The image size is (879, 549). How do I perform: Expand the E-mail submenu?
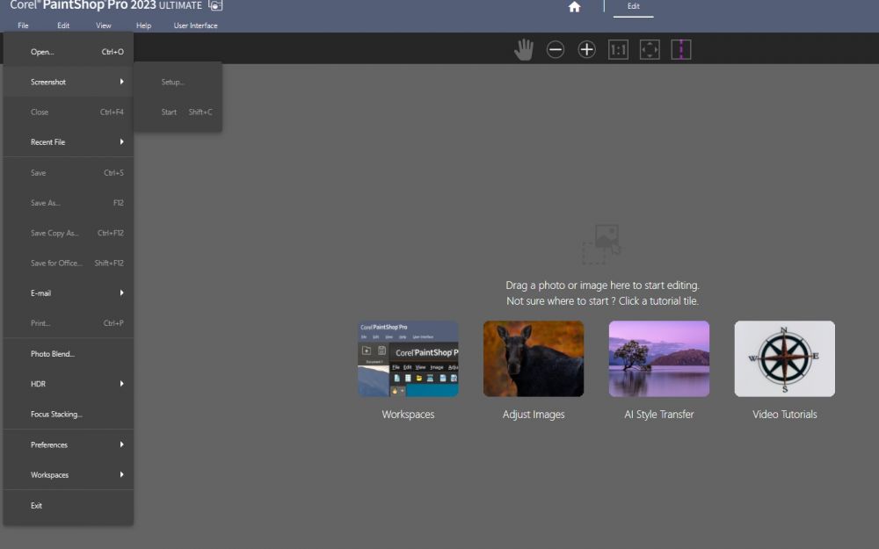[x=69, y=293]
